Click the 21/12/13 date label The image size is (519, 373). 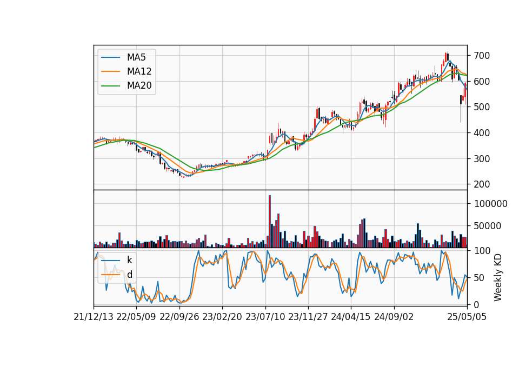coord(94,317)
